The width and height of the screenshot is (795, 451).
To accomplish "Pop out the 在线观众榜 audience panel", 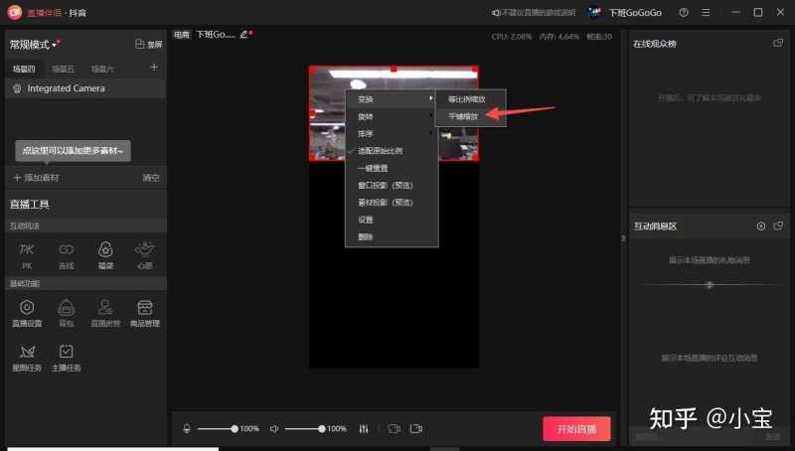I will 778,43.
